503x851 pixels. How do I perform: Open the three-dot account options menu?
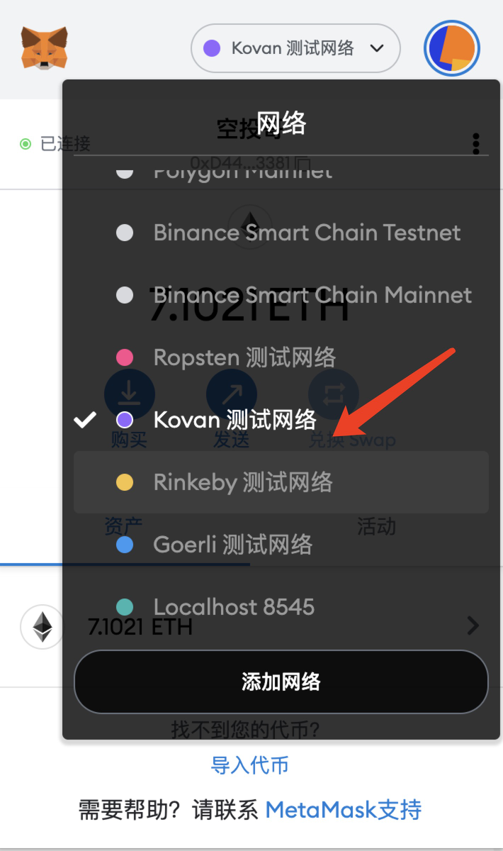point(476,143)
